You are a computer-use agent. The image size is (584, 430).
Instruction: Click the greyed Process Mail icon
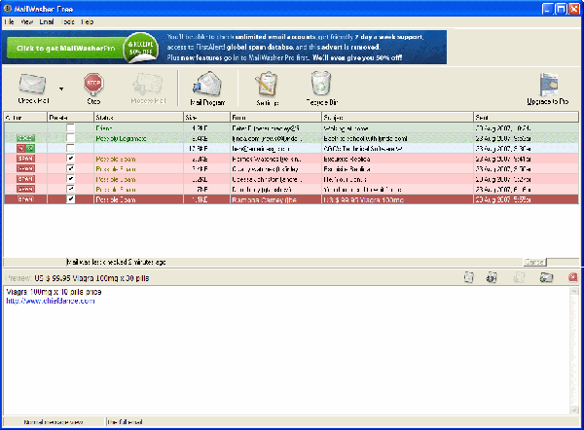(148, 84)
